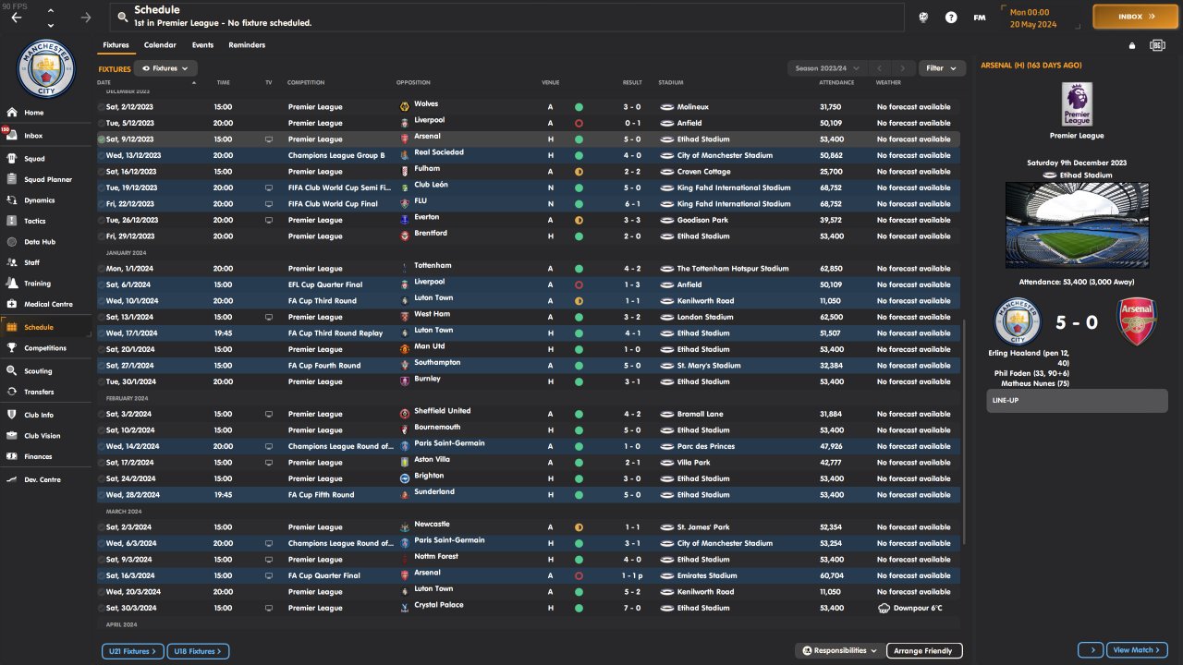This screenshot has width=1183, height=665.
Task: Open U18 Fixtures
Action: pos(198,651)
